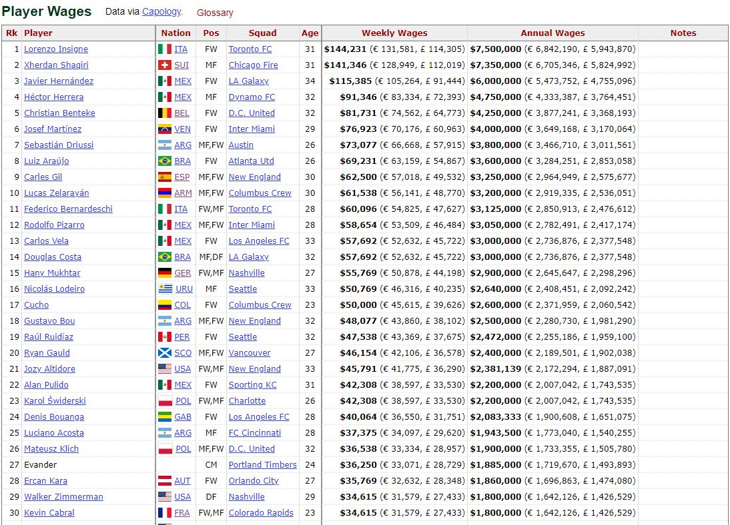The height and width of the screenshot is (525, 730).
Task: Sort the table by Age column
Action: [310, 33]
